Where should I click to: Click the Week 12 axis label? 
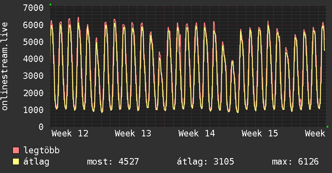(x=70, y=134)
